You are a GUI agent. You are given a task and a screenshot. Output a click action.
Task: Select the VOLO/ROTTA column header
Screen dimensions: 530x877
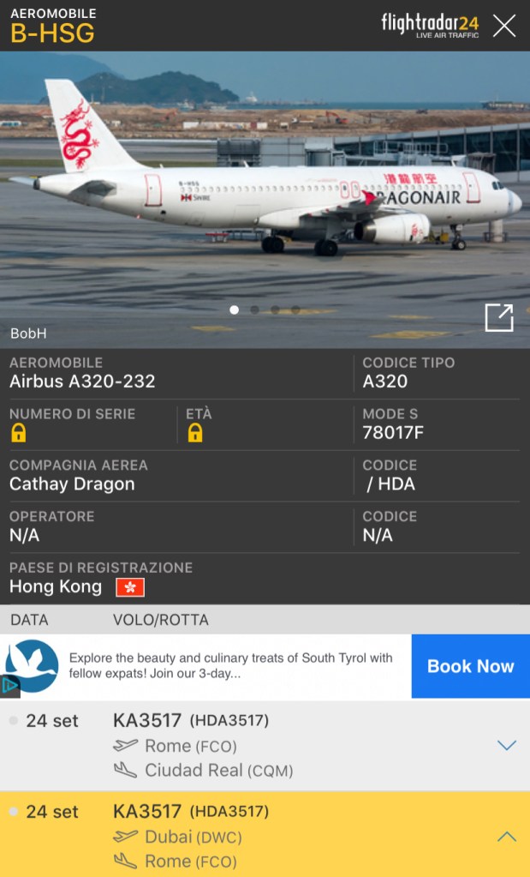pyautogui.click(x=161, y=620)
